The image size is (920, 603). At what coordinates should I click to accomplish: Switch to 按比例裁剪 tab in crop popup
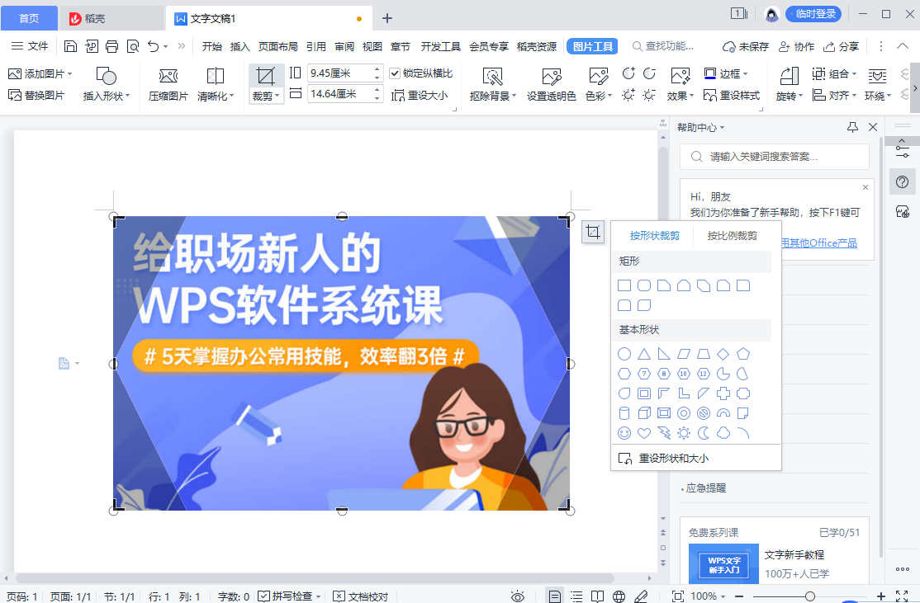click(732, 236)
